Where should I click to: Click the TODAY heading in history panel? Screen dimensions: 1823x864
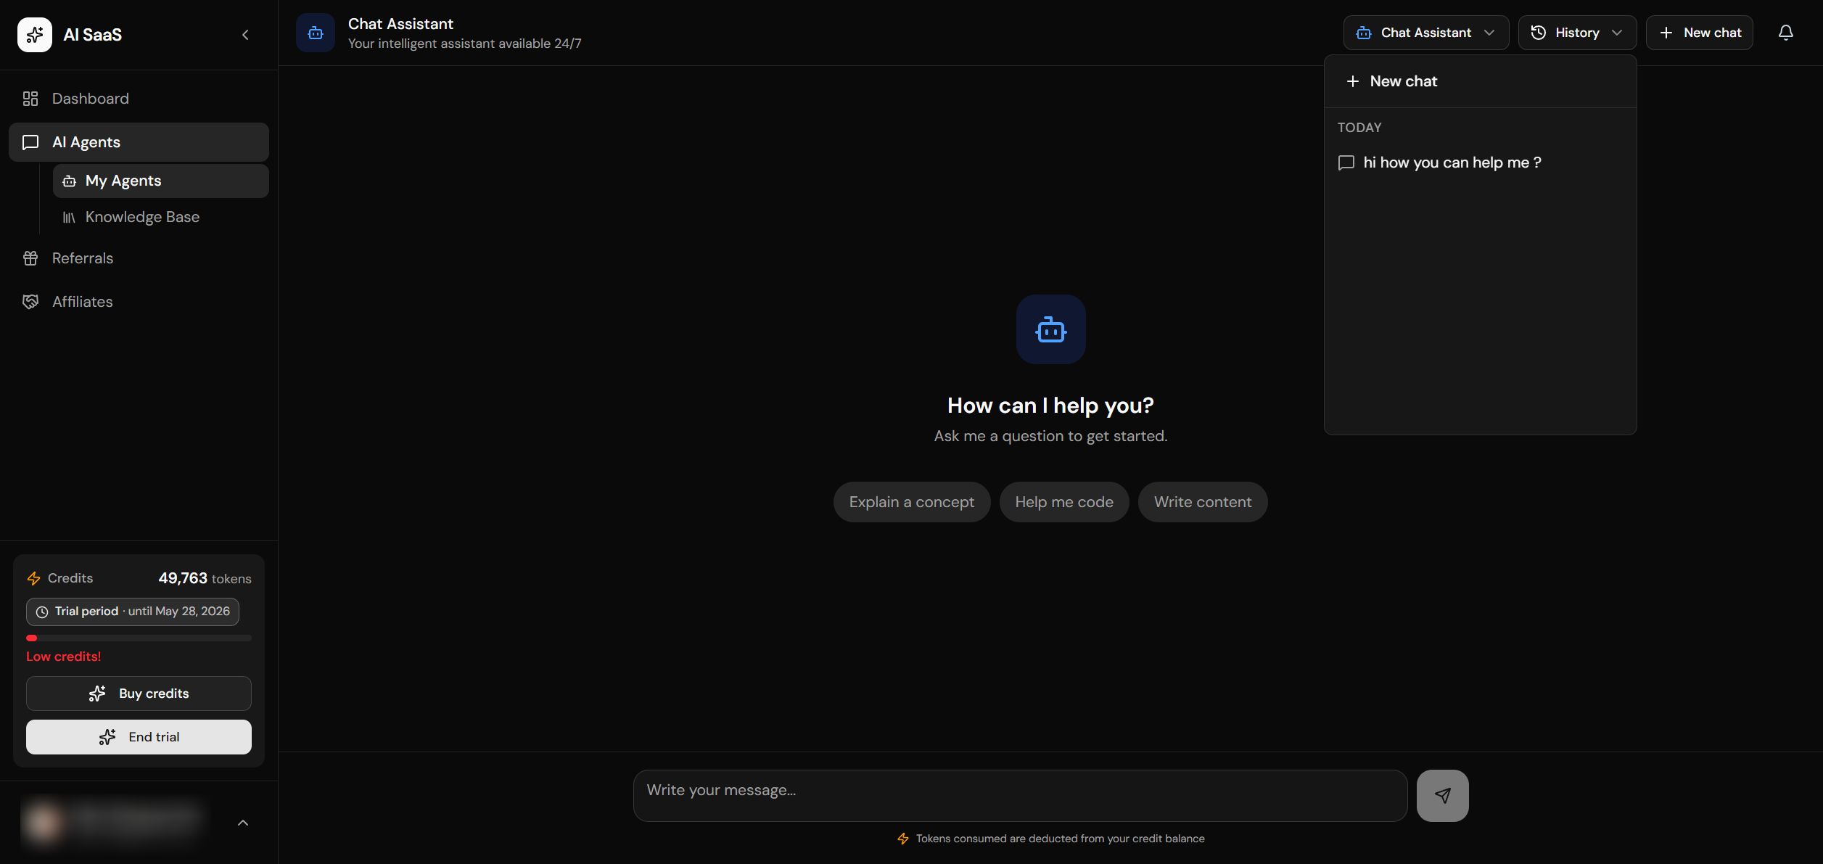pos(1359,128)
